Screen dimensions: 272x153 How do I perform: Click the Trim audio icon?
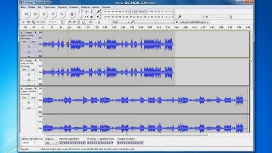click(38, 22)
